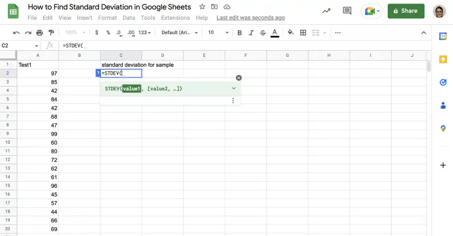Open merge cells type dropdown arrow
453x236 pixels.
tap(324, 33)
